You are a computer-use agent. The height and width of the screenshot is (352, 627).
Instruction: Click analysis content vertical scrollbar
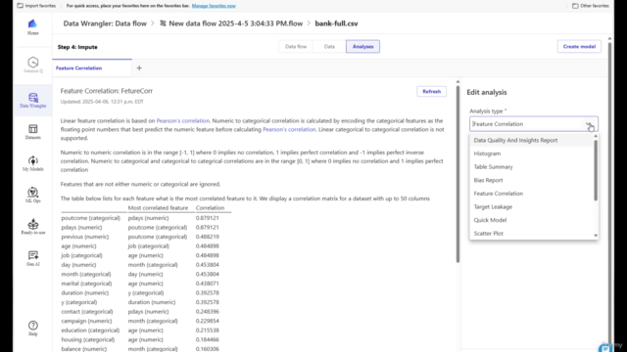pos(458,174)
